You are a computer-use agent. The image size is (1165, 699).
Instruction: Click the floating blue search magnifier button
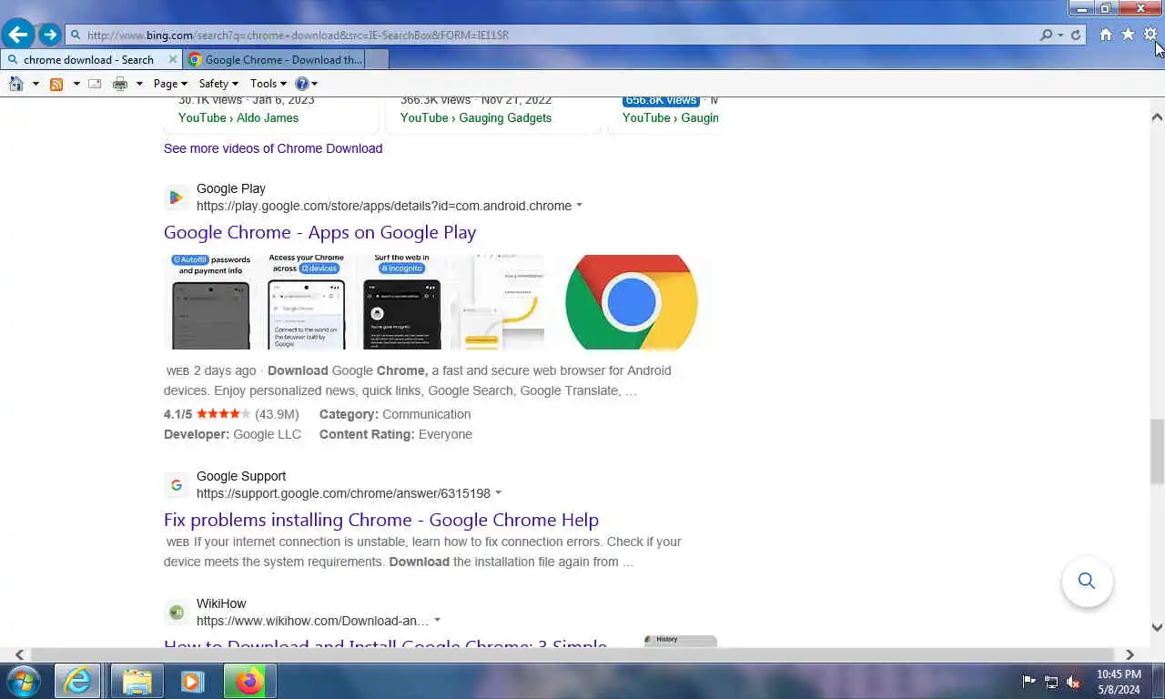click(1087, 581)
